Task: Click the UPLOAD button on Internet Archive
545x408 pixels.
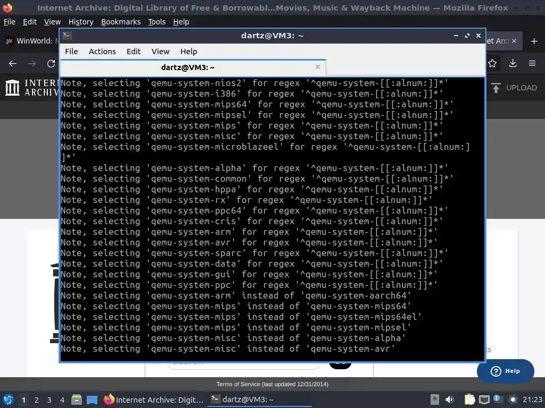Action: pyautogui.click(x=514, y=88)
